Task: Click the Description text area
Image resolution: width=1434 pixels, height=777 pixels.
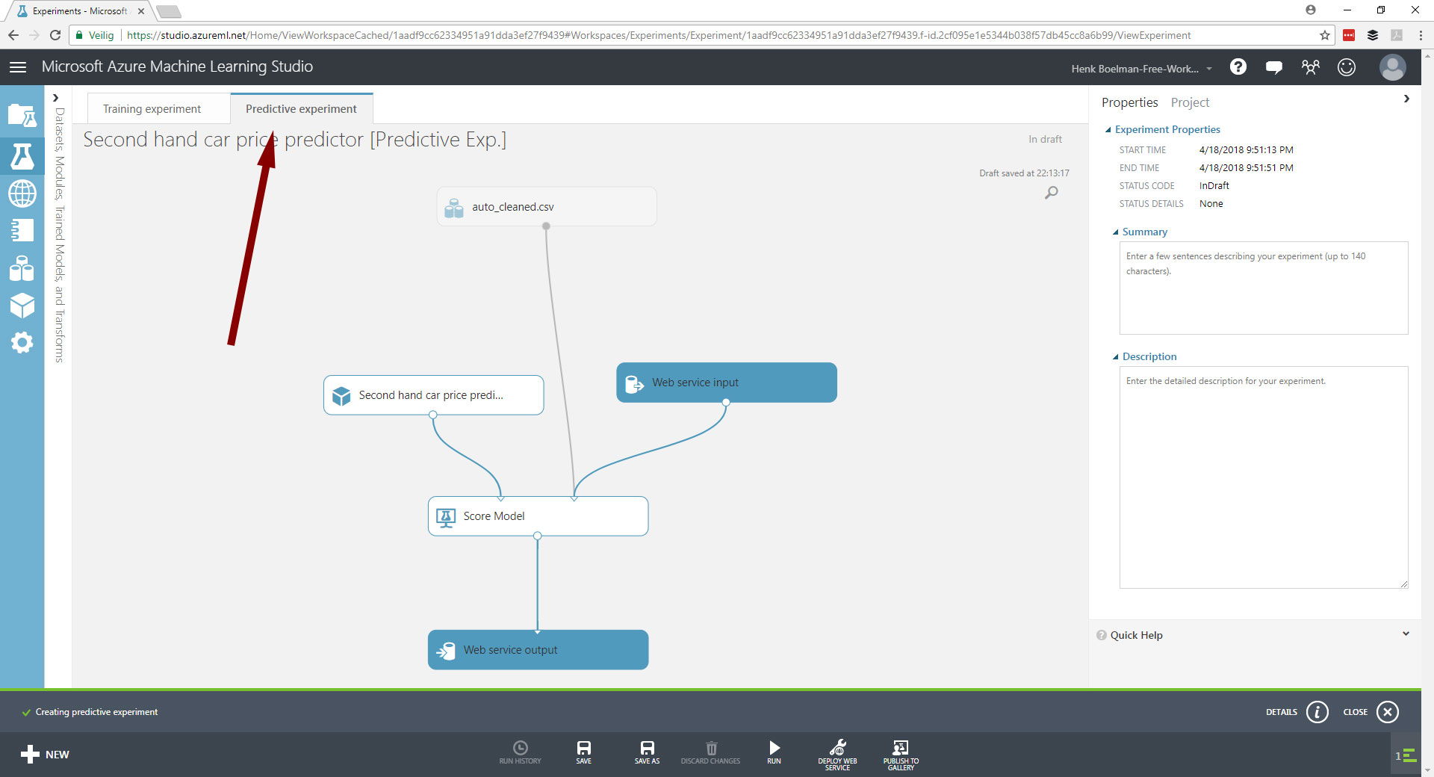Action: click(1263, 477)
